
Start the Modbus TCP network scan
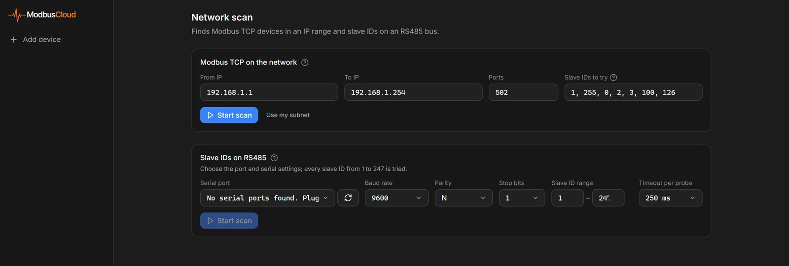pyautogui.click(x=229, y=115)
